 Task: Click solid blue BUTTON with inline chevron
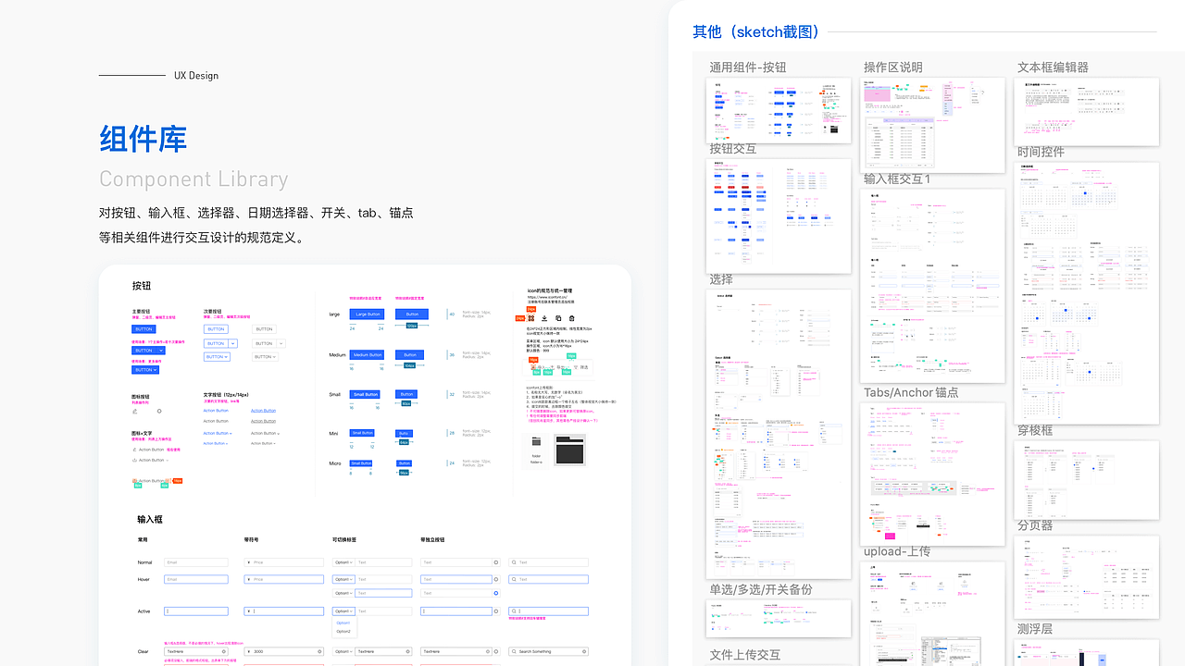(x=145, y=370)
